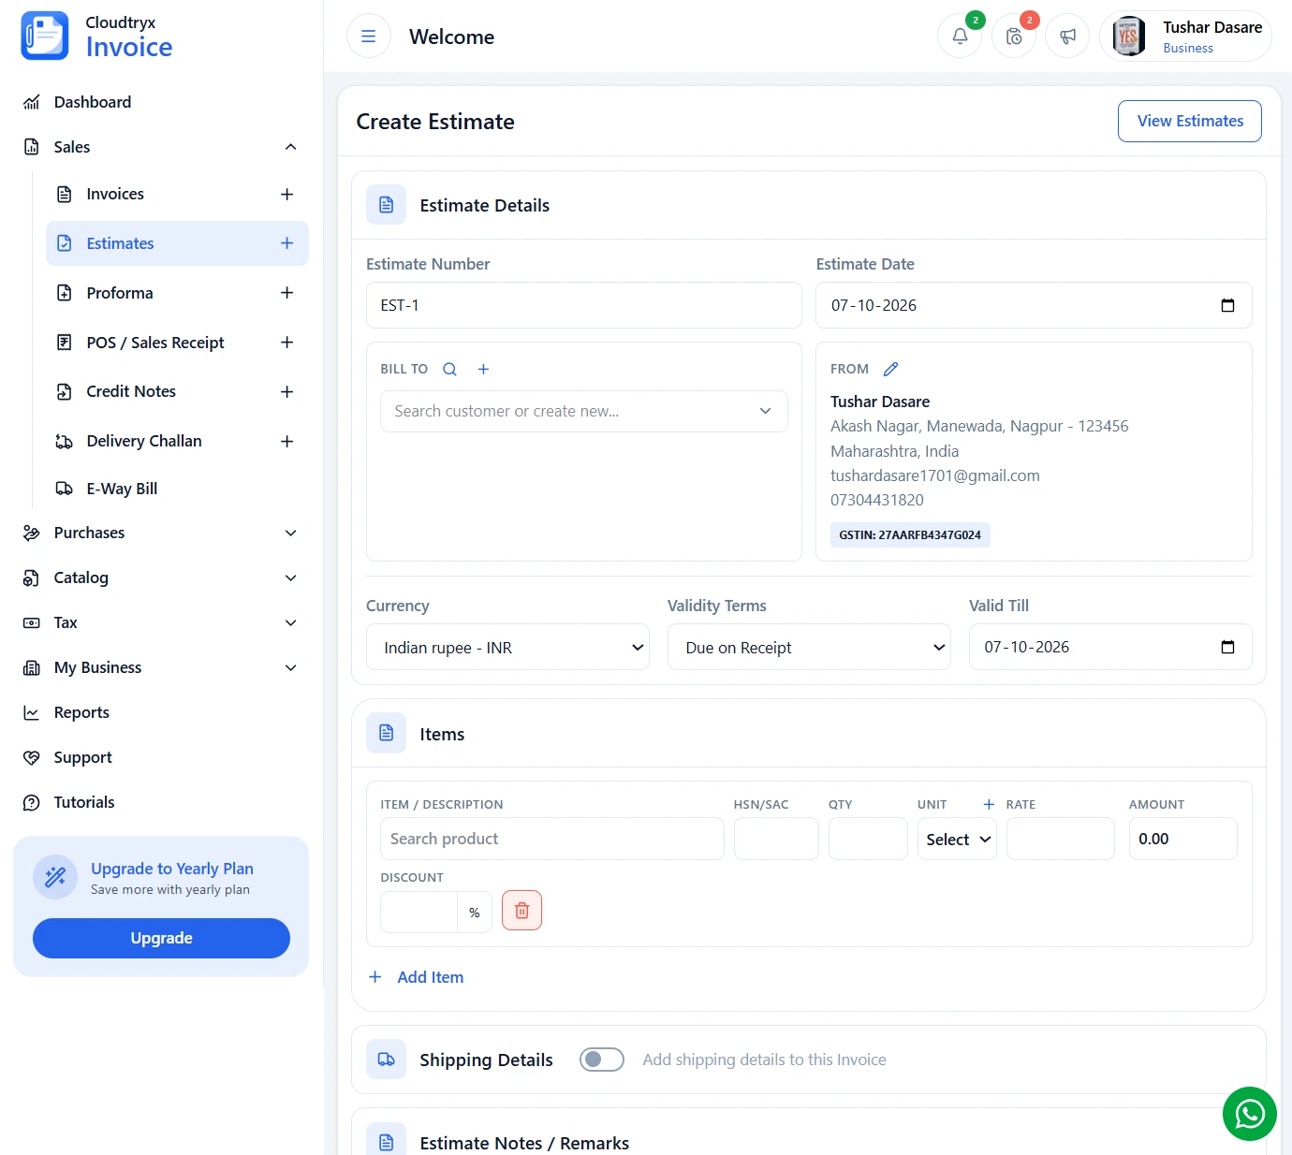Delete the item row trash button
The image size is (1292, 1155).
click(521, 910)
